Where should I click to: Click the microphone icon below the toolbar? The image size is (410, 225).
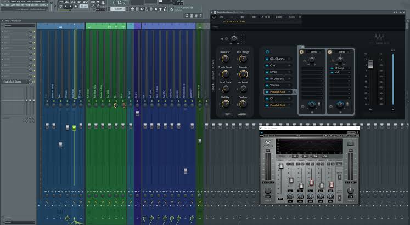(196, 16)
